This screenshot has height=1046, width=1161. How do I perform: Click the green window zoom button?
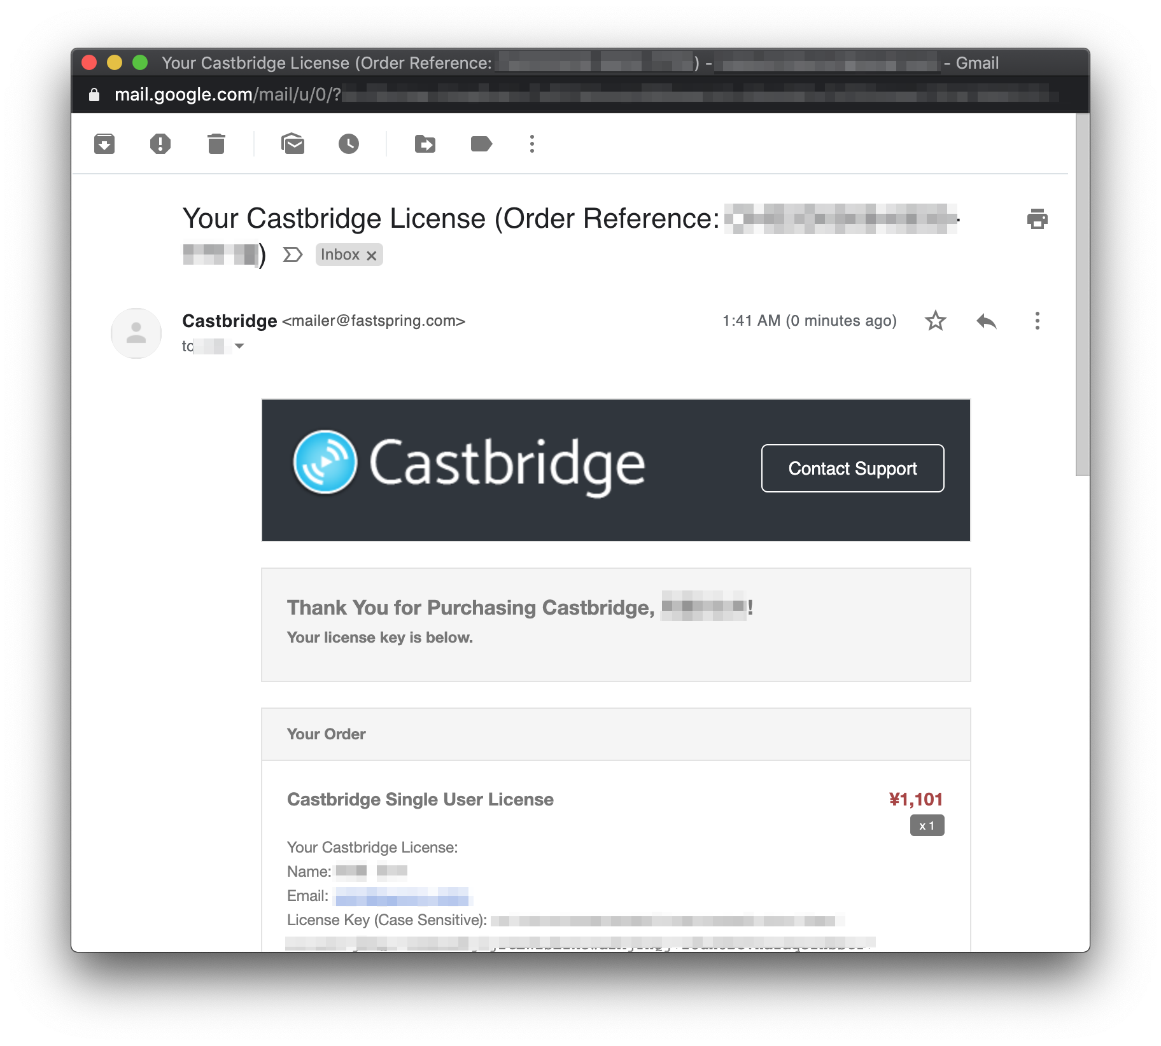click(140, 62)
